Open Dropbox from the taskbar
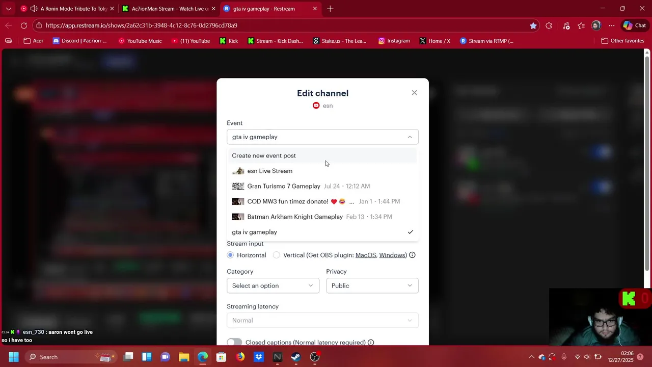The height and width of the screenshot is (367, 652). [259, 357]
